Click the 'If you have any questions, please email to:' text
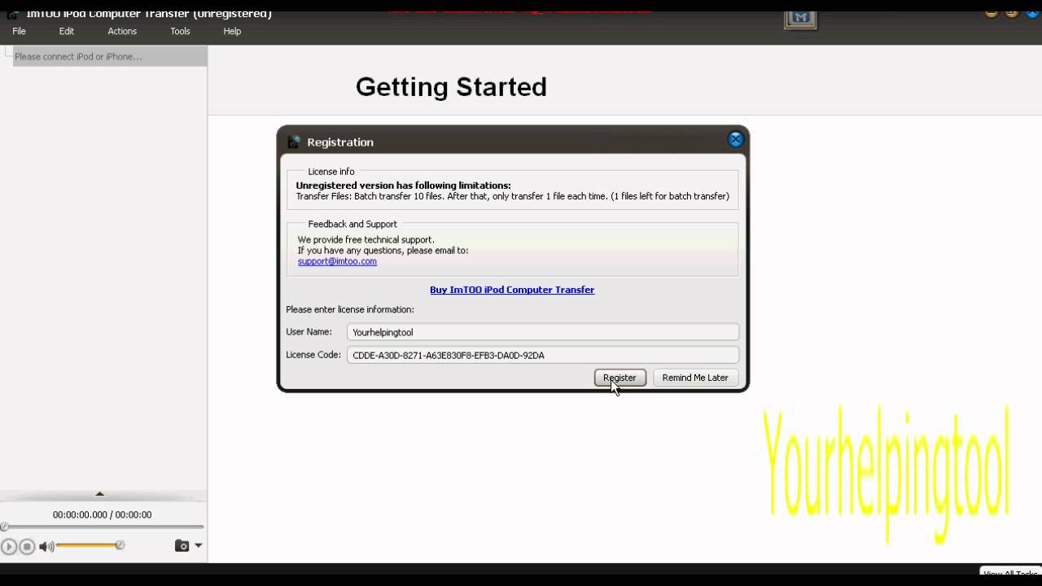 pos(383,251)
